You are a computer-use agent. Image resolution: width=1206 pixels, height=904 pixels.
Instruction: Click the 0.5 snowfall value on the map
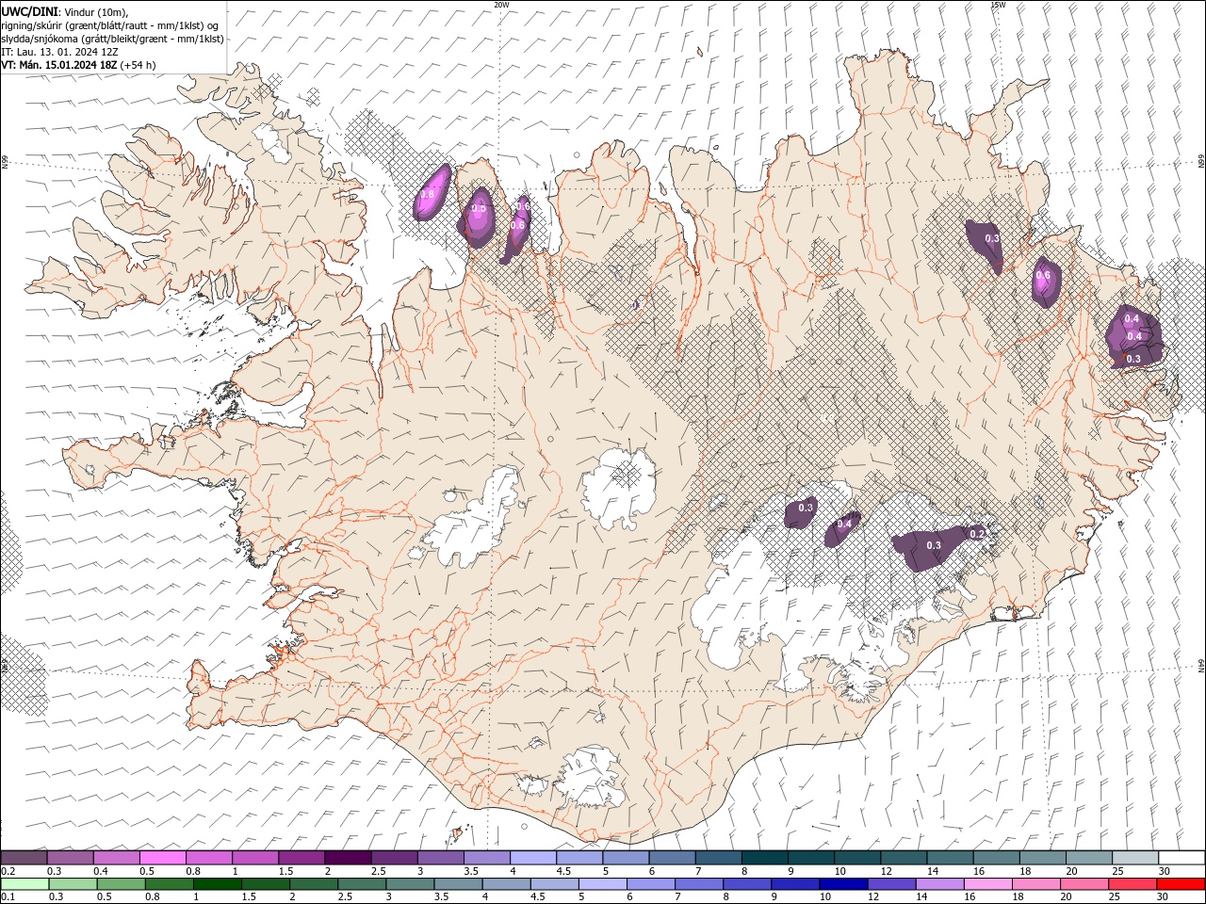pos(478,208)
